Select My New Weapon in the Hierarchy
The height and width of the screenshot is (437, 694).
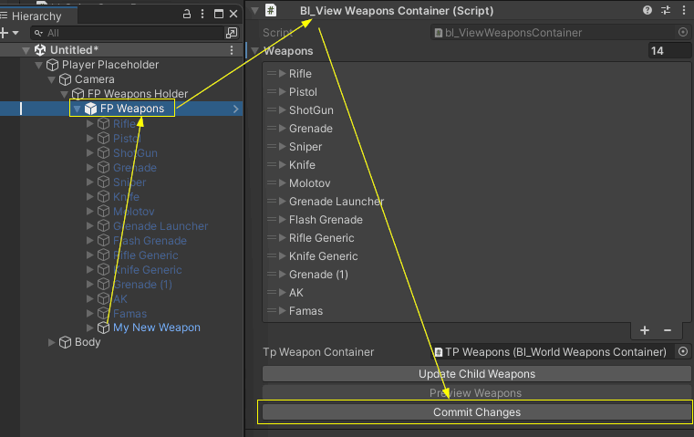(156, 328)
